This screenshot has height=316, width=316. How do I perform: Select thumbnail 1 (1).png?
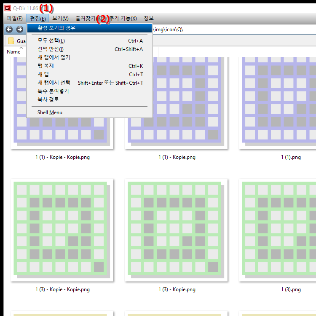pyautogui.click(x=278, y=103)
